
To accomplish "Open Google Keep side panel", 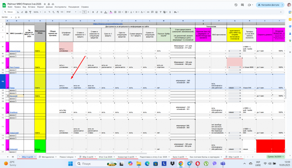I will pos(290,19).
